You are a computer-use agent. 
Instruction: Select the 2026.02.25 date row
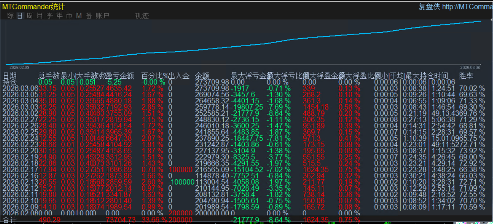click(20, 132)
